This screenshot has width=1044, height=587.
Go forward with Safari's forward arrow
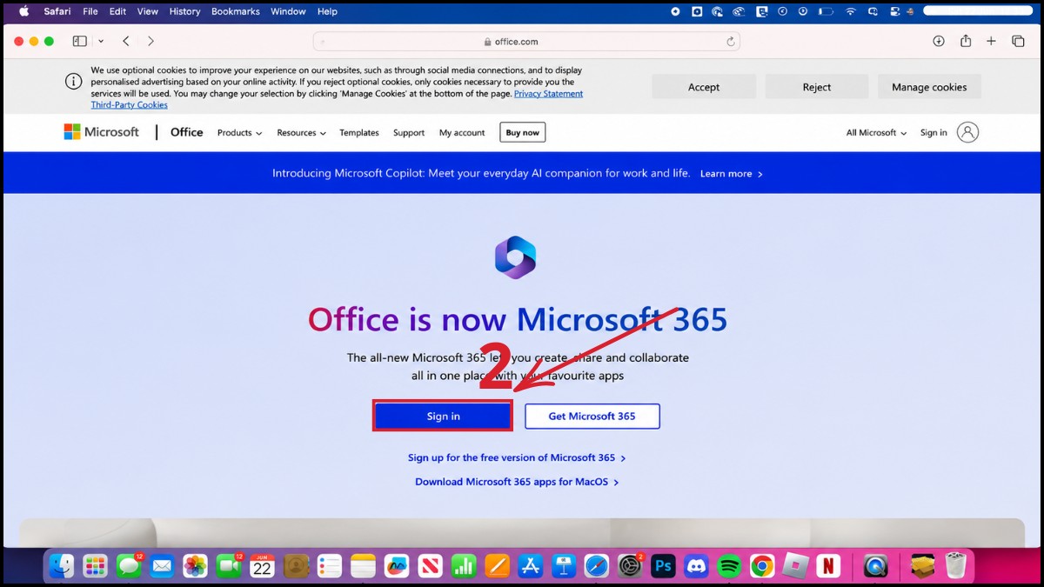pos(151,41)
